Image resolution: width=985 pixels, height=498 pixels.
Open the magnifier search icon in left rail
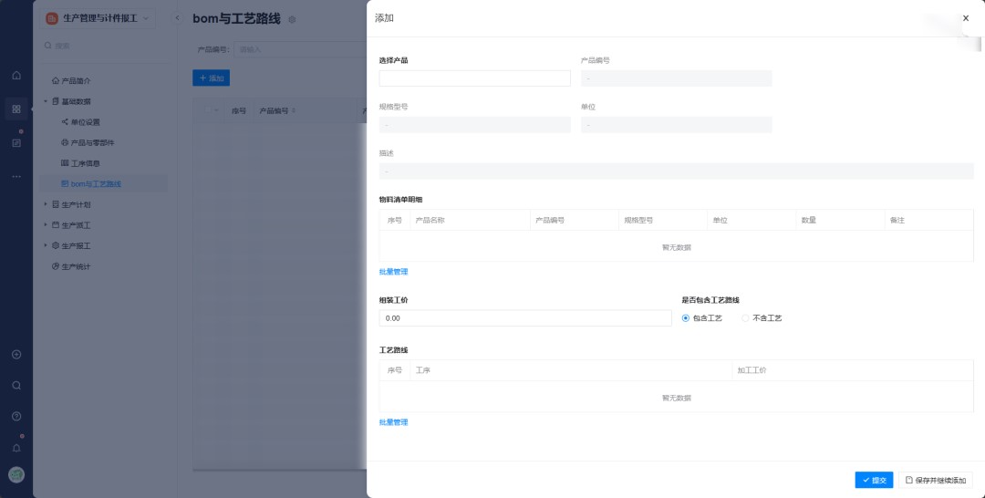tap(16, 385)
